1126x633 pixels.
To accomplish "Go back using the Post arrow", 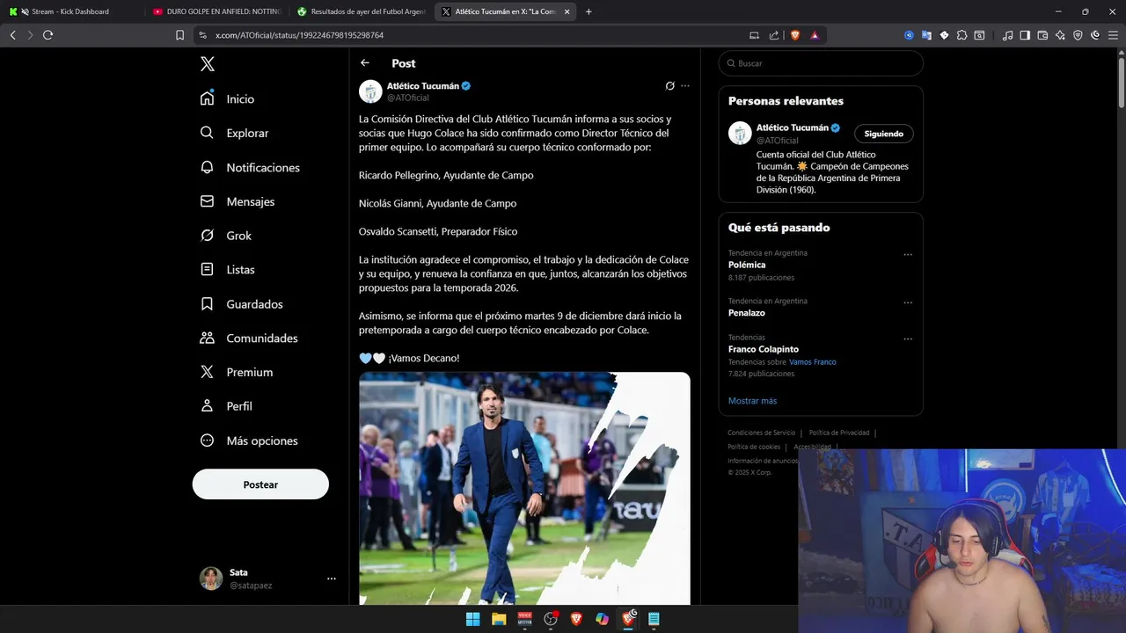I will (x=365, y=63).
